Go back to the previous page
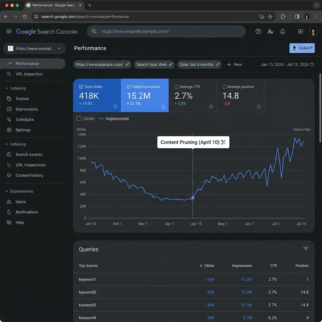The width and height of the screenshot is (322, 322). click(6, 17)
